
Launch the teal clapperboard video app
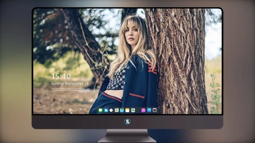(122, 110)
